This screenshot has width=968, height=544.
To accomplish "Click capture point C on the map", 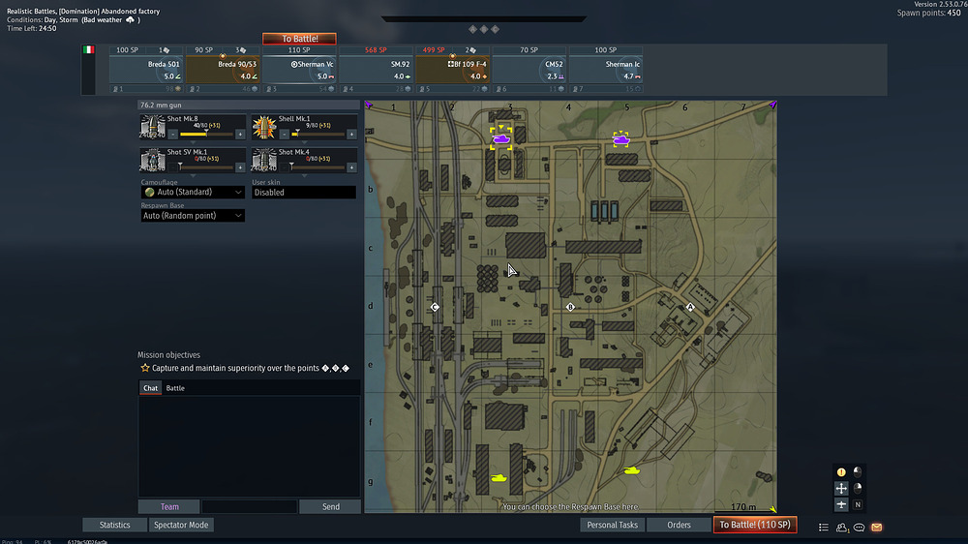I will click(435, 307).
